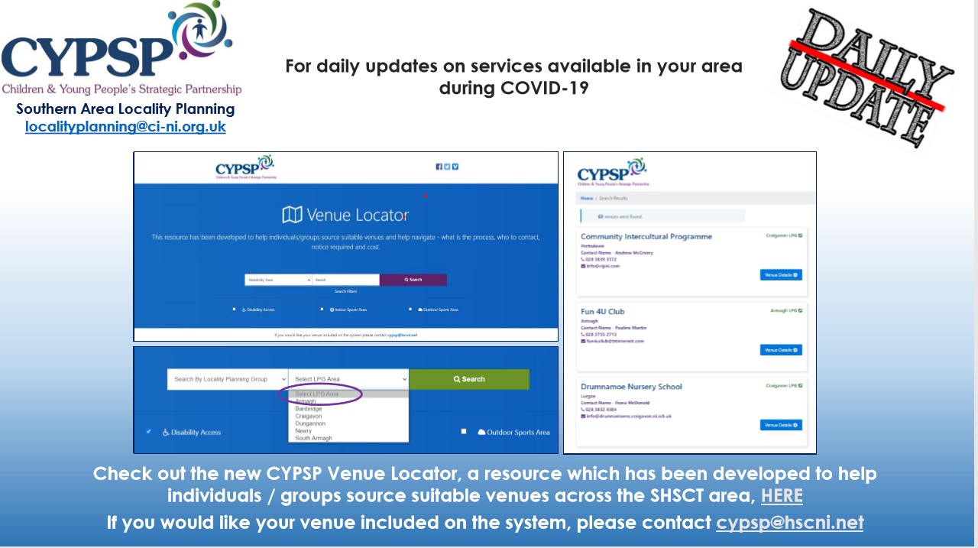The image size is (978, 548).
Task: Enable the large Outdoor Sports Area checkbox
Action: click(464, 432)
